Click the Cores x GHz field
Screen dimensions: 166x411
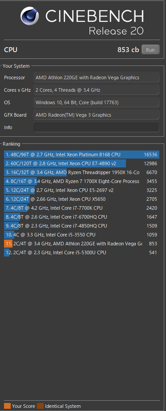pos(96,90)
